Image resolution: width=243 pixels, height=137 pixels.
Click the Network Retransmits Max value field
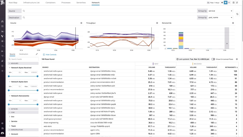[x=33, y=101]
